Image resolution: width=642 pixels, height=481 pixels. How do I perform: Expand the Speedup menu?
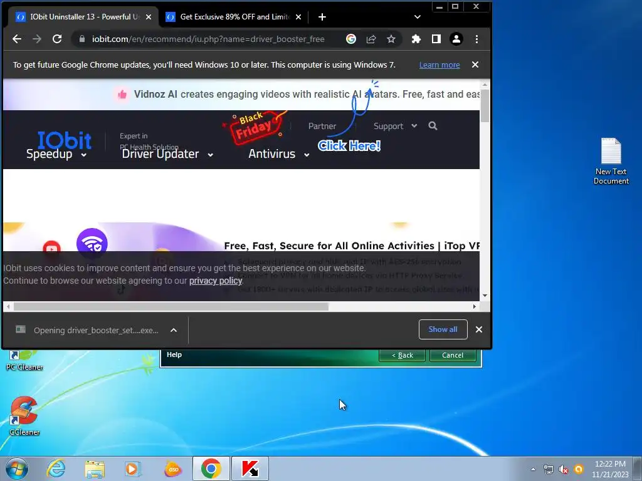coord(56,154)
